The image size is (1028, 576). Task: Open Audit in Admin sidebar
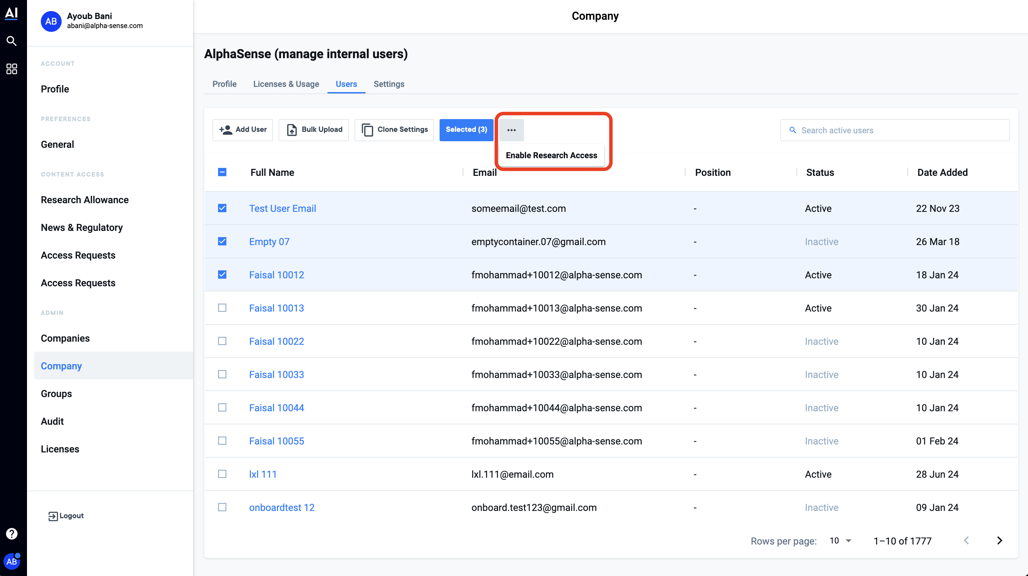[x=52, y=421]
